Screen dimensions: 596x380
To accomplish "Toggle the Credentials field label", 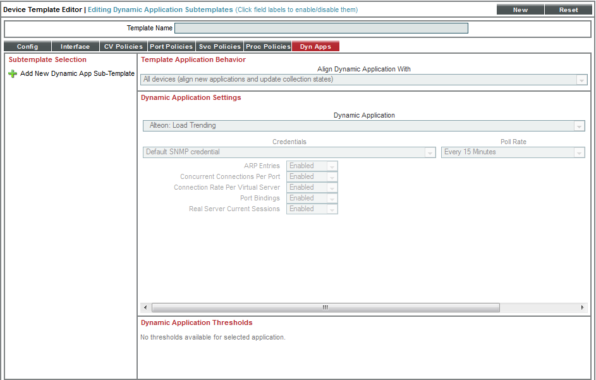I will pos(289,142).
